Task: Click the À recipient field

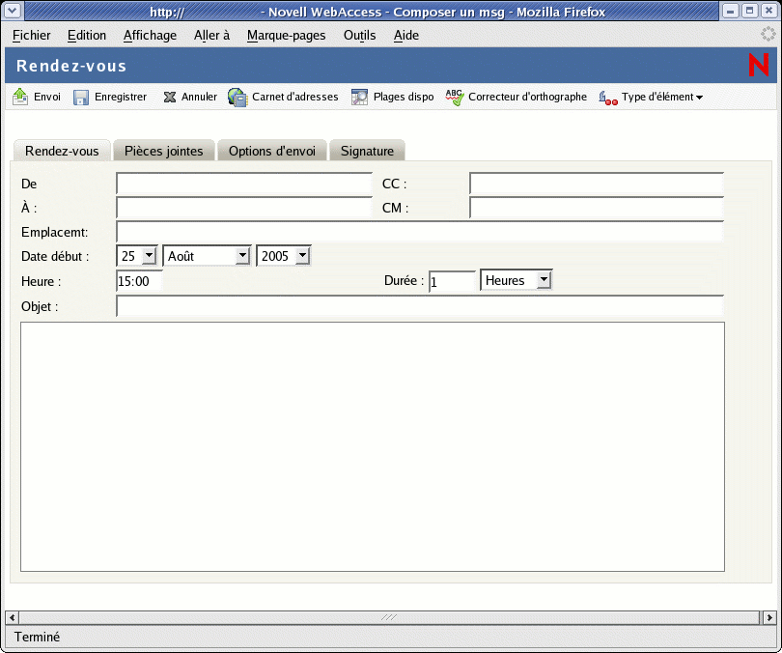Action: 244,208
